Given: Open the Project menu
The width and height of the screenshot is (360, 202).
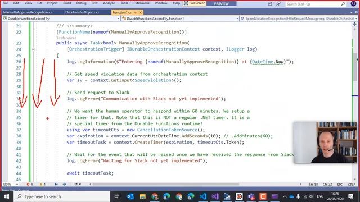Looking at the screenshot, I should [52, 3].
